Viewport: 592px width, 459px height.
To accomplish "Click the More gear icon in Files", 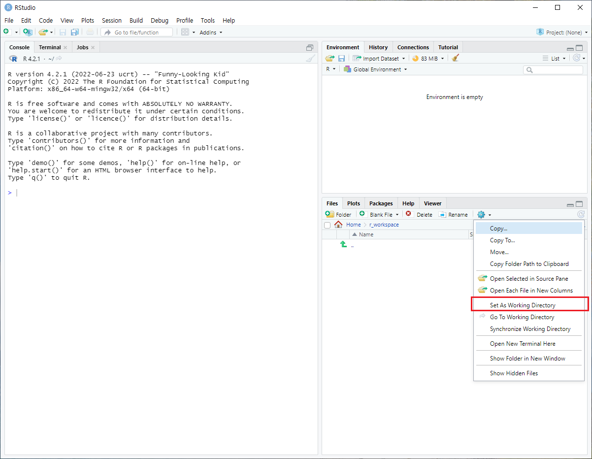I will tap(481, 215).
